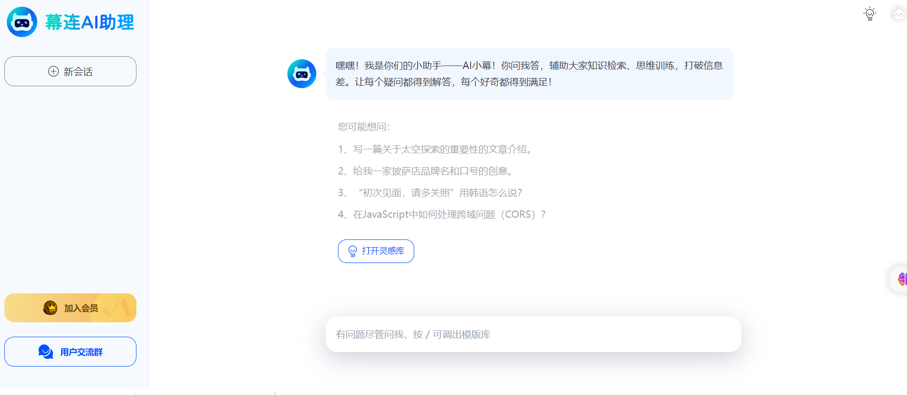Click the chat bubbles icon on 用户交流群
Image resolution: width=907 pixels, height=395 pixels.
[46, 352]
